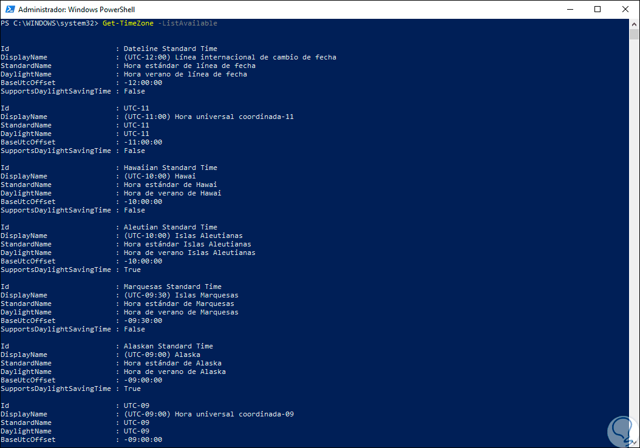Click the 'Alaskan Standard Time' Id value
The width and height of the screenshot is (640, 448).
[168, 346]
